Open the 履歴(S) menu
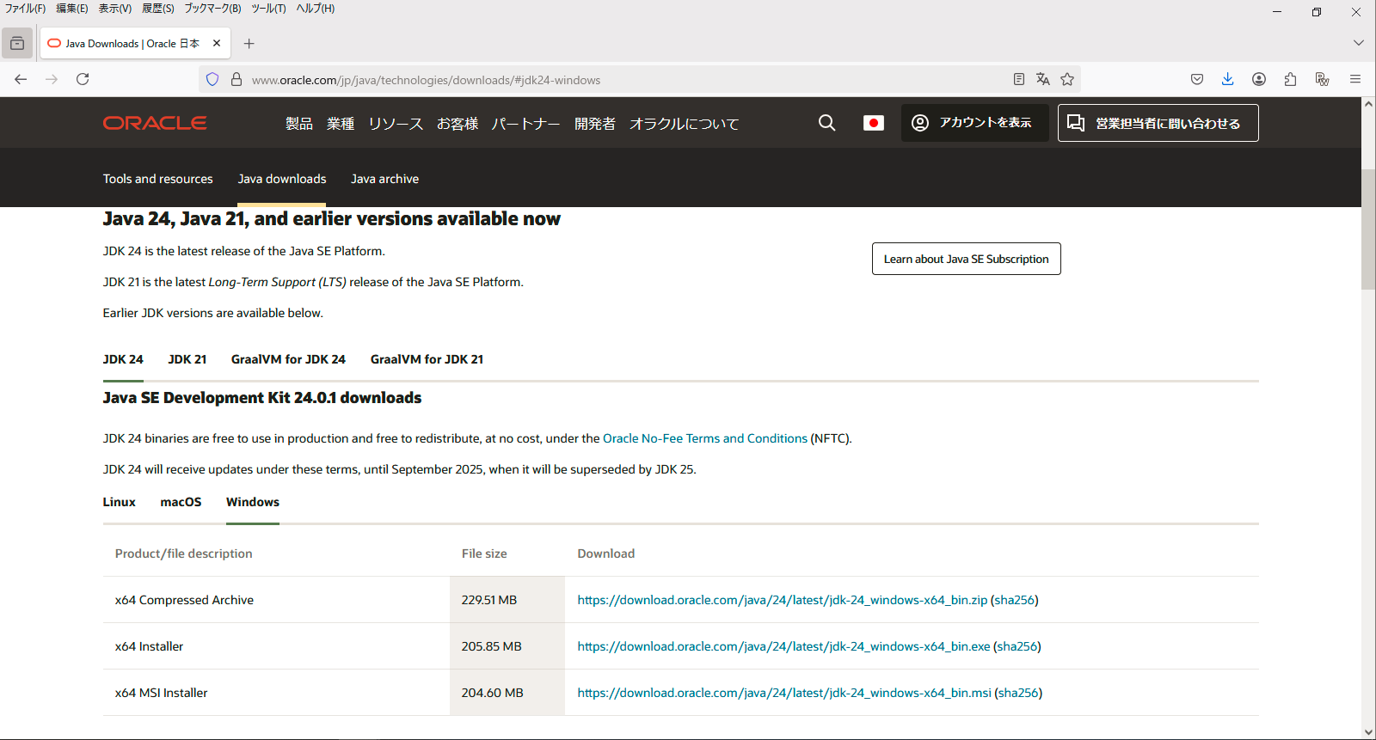Viewport: 1376px width, 740px height. (x=158, y=9)
